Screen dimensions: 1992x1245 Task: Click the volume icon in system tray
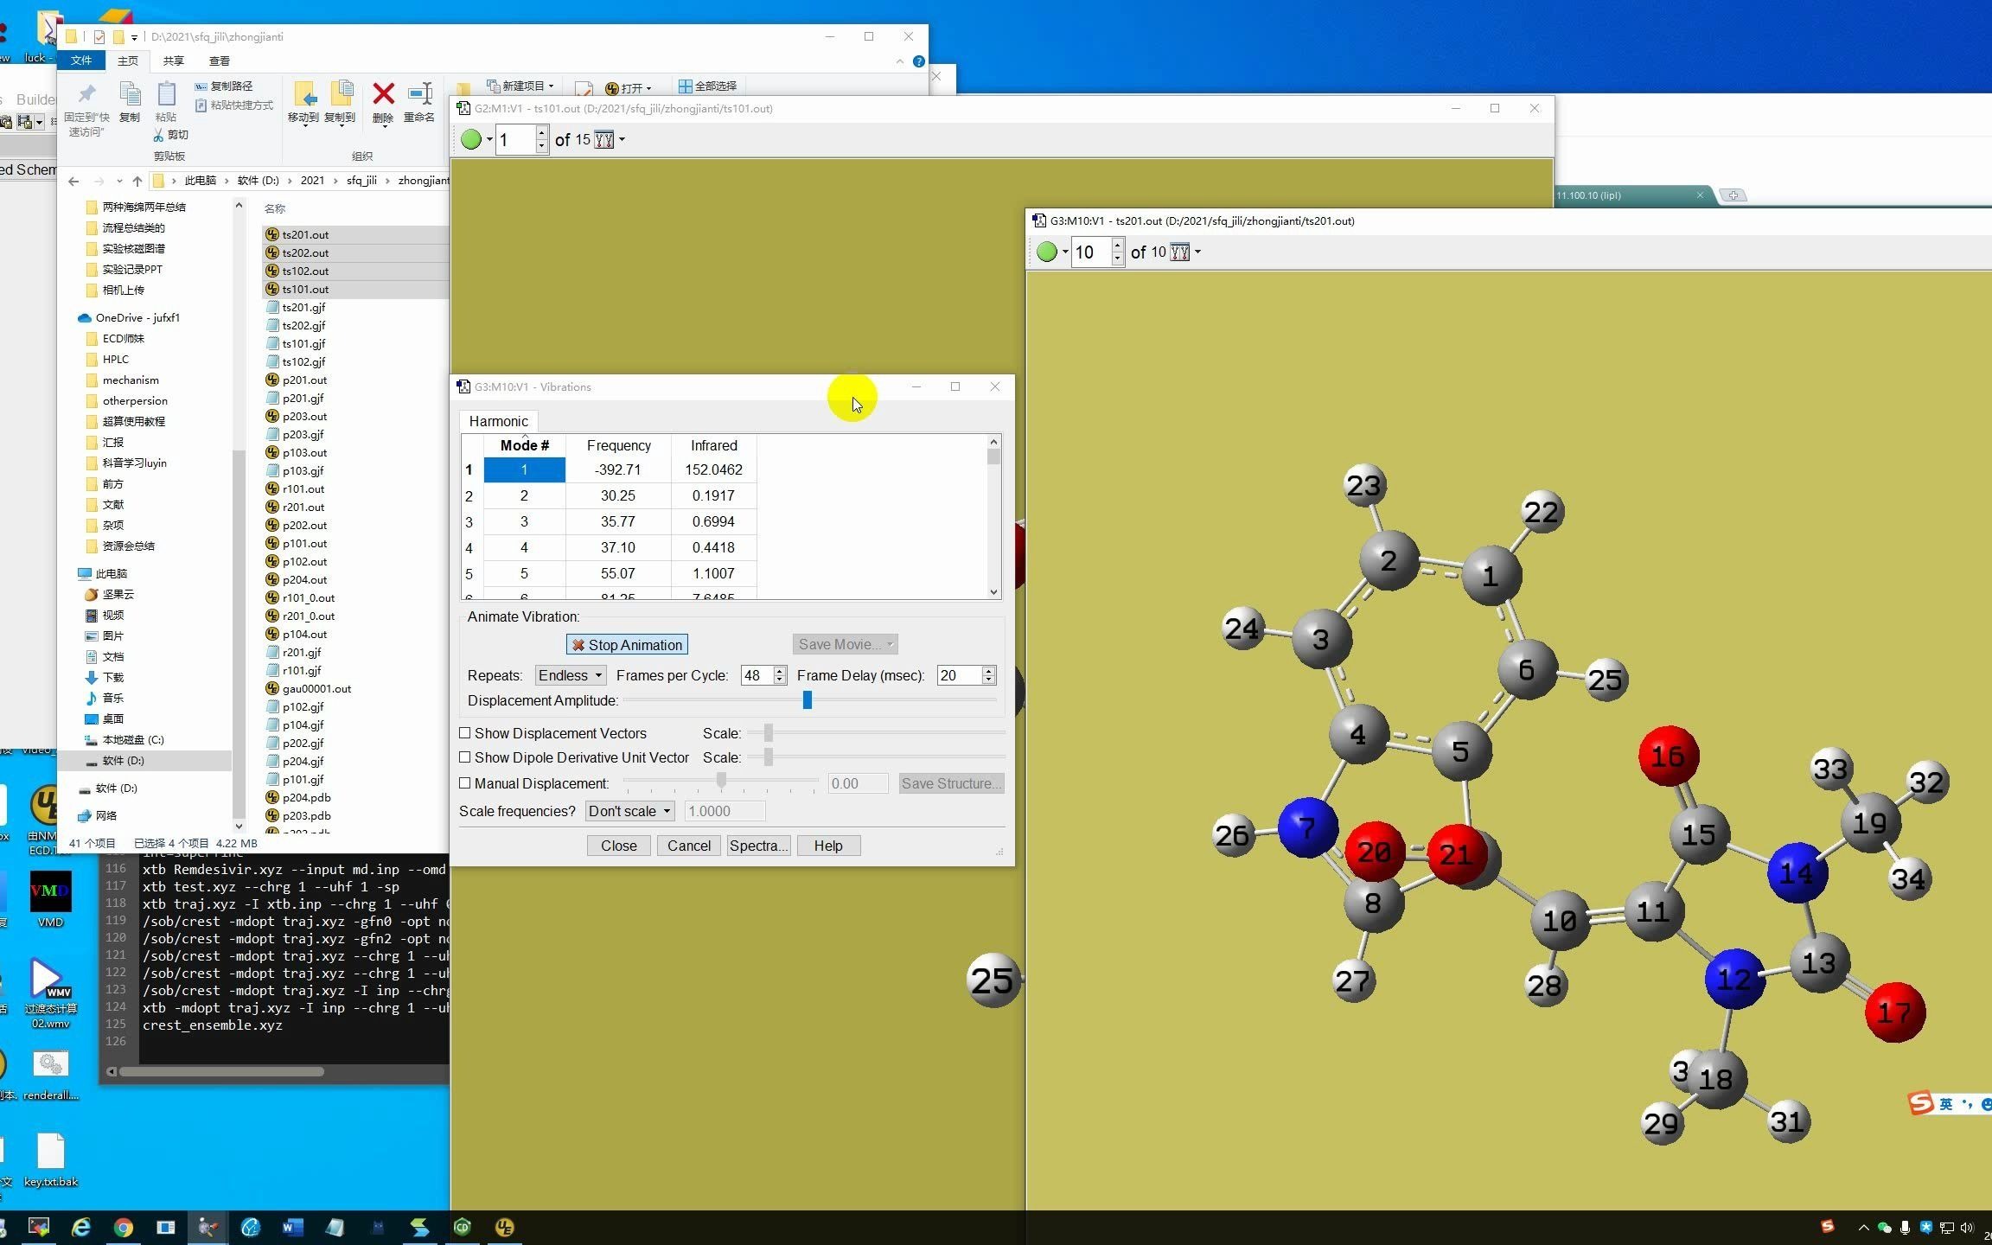tap(1968, 1228)
